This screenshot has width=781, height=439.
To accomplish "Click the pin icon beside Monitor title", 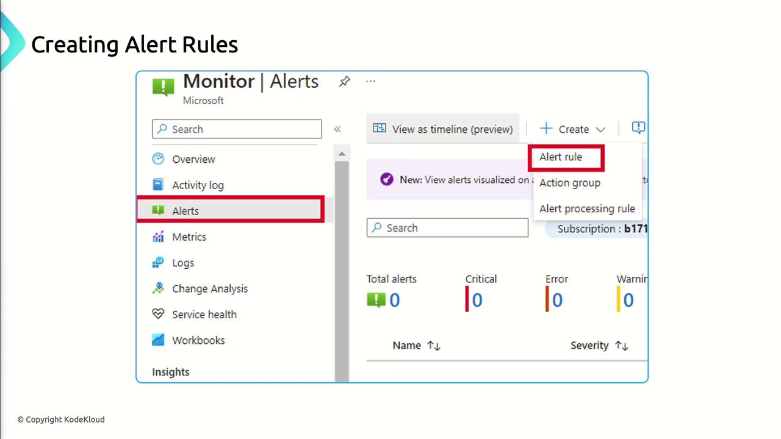I will click(345, 81).
